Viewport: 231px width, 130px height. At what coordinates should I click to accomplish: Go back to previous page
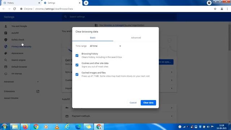point(4,9)
